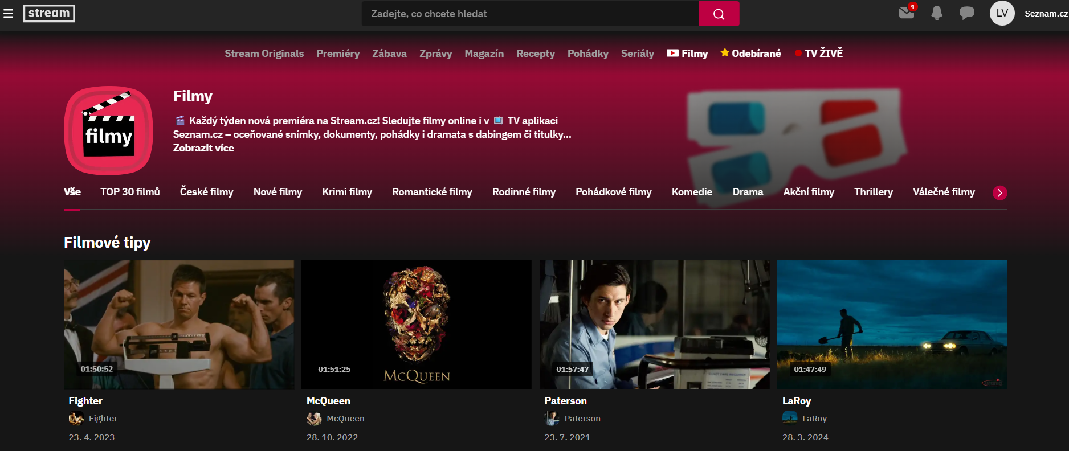Viewport: 1069px width, 451px height.
Task: Click the date 23. 7. 2021
Action: [568, 437]
